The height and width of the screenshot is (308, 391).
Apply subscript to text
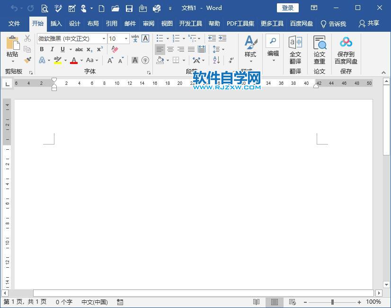[x=90, y=49]
